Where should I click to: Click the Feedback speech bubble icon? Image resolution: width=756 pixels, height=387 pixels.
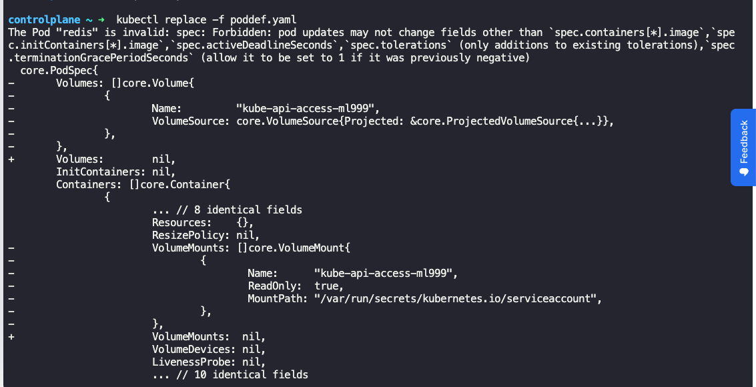coord(744,172)
